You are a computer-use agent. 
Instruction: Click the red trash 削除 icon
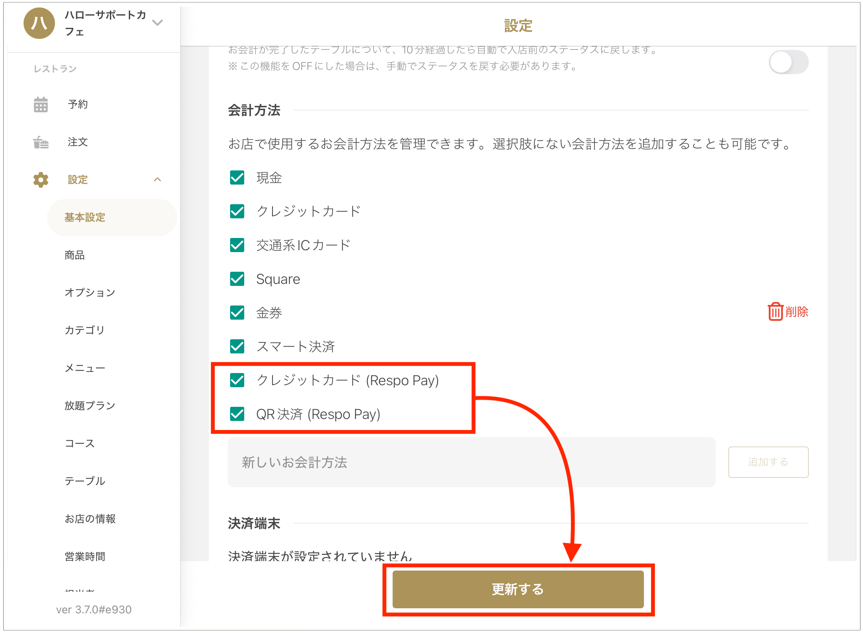775,312
